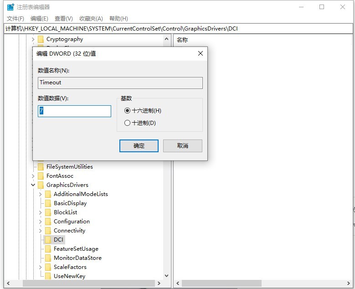Click the Configuration folder icon
Image resolution: width=355 pixels, height=289 pixels.
click(48, 221)
